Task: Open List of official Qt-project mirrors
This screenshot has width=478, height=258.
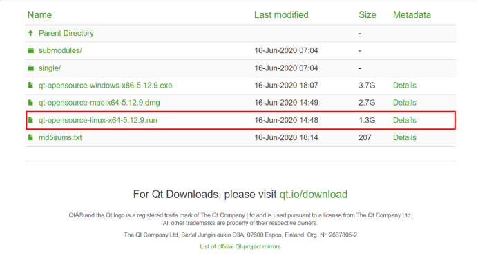Action: [x=240, y=246]
